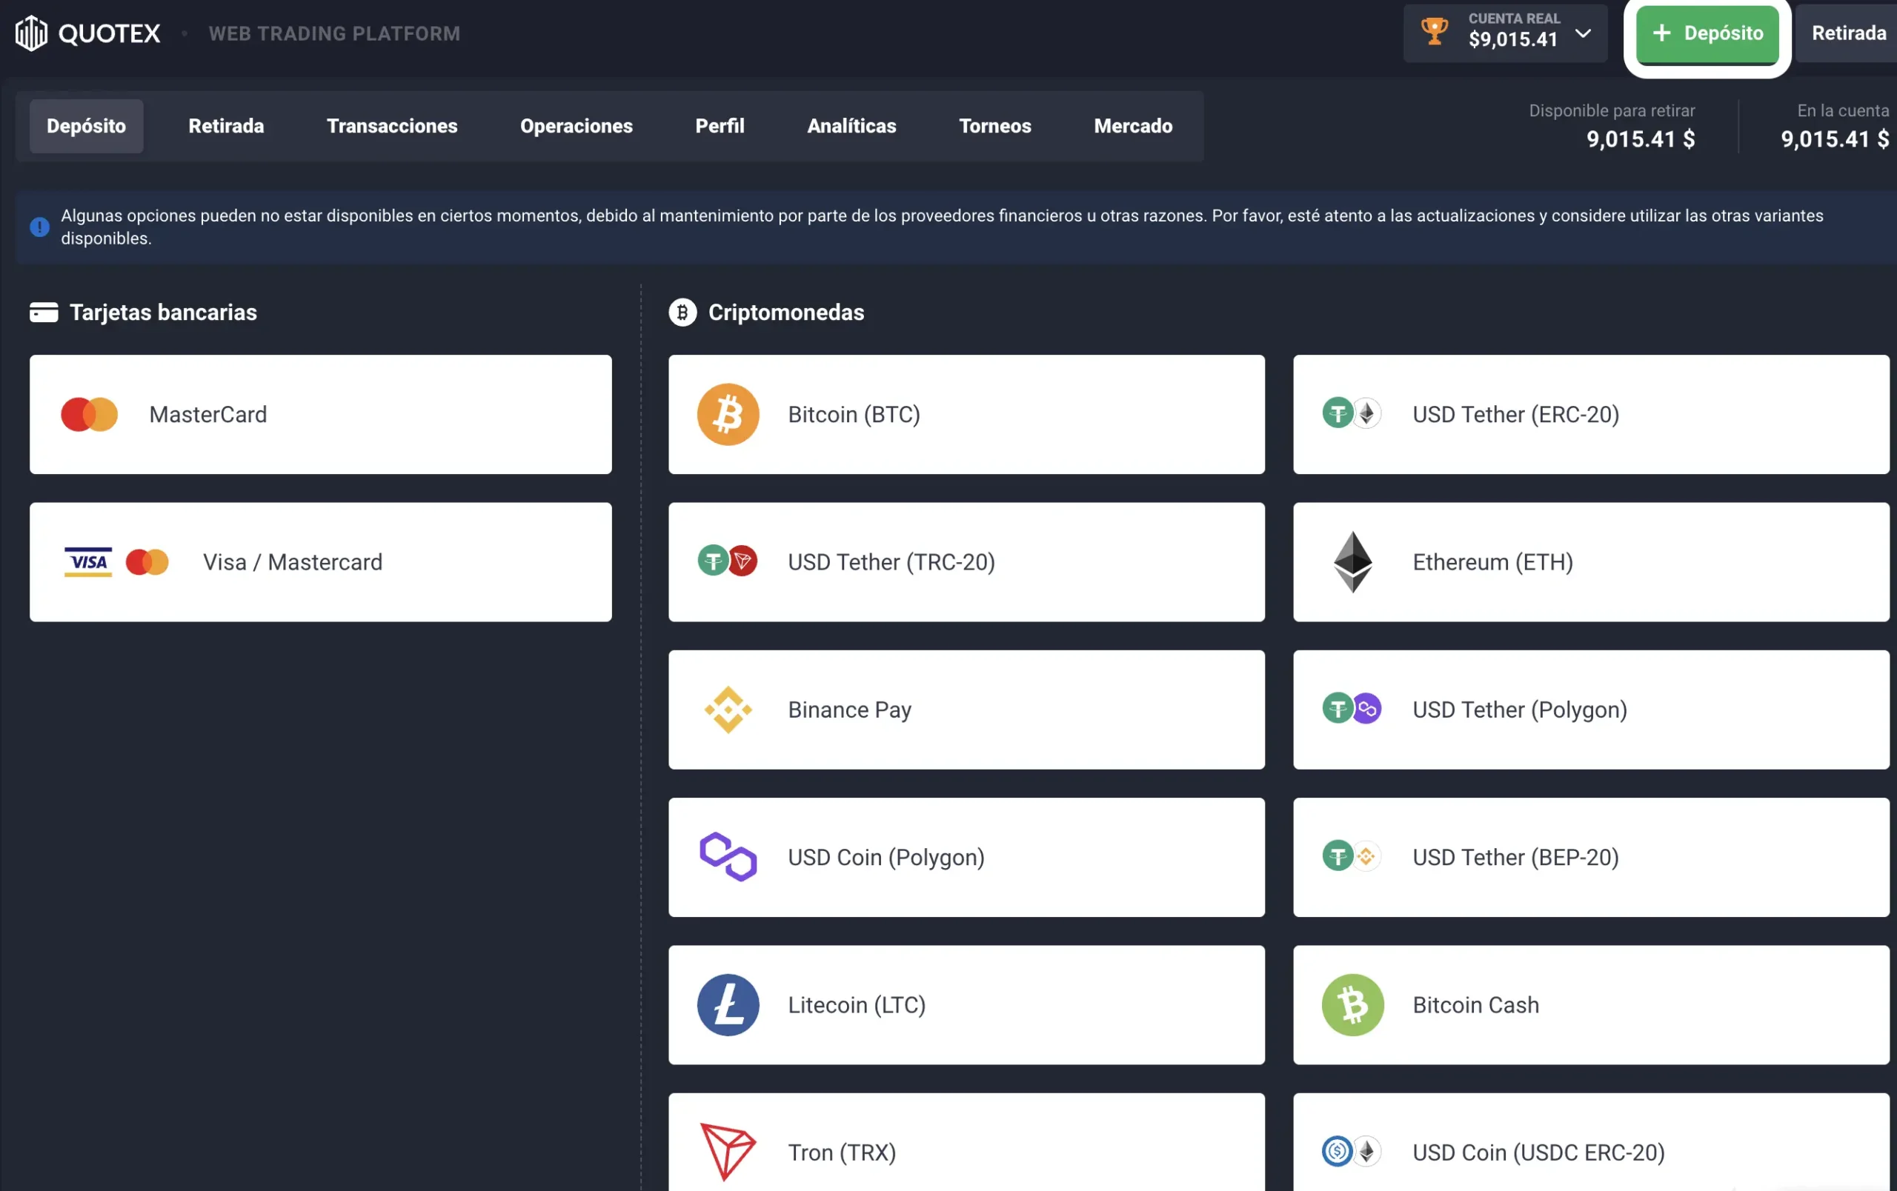
Task: Click the coin icon beside Criptomonedas
Action: pos(683,313)
